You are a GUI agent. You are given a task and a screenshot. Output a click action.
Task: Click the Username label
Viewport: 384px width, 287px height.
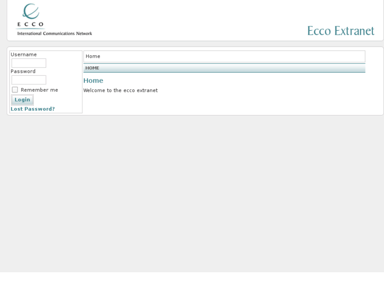point(24,54)
